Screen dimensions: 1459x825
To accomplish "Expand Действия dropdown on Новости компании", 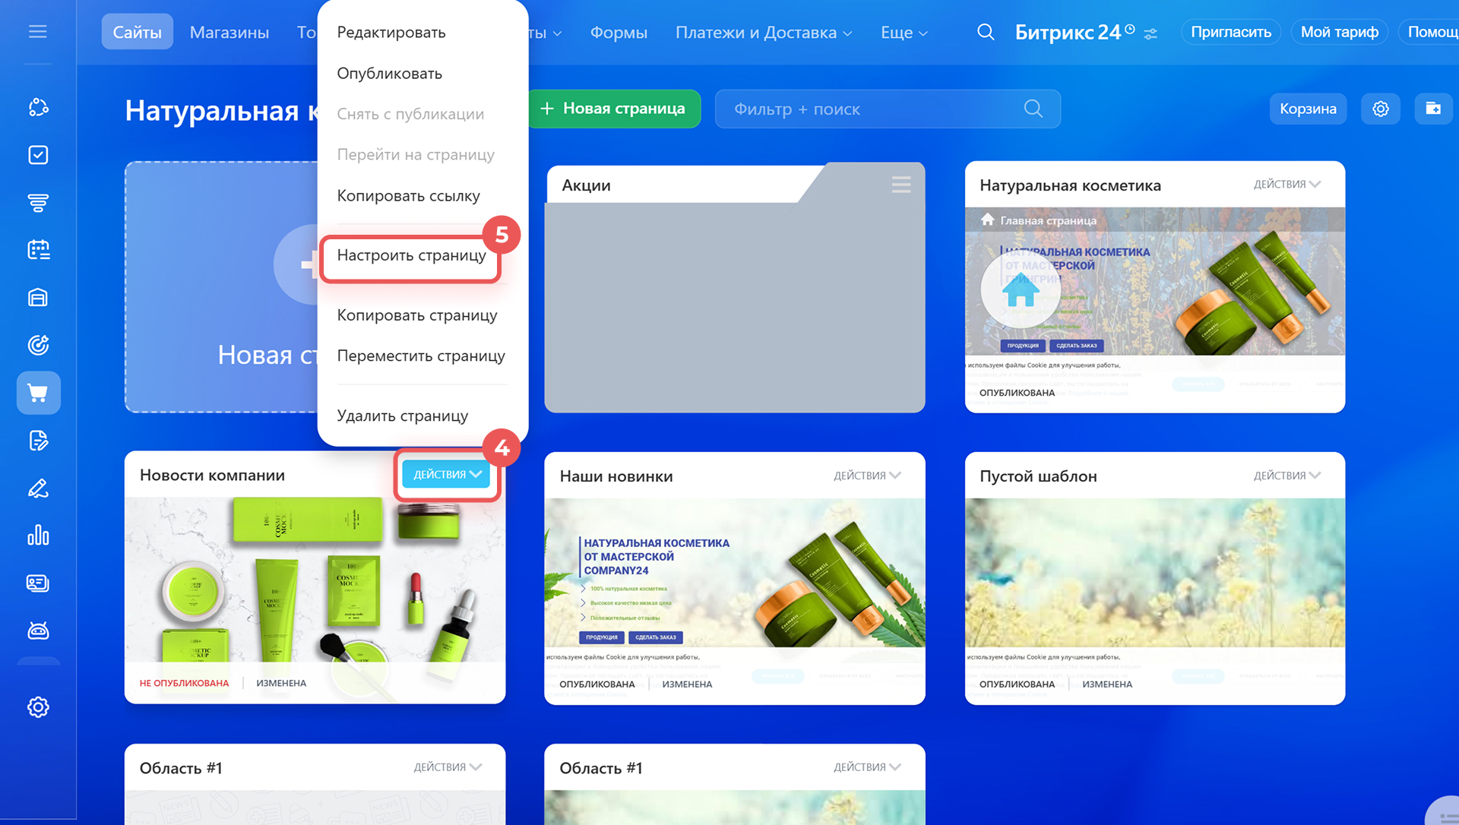I will [447, 474].
